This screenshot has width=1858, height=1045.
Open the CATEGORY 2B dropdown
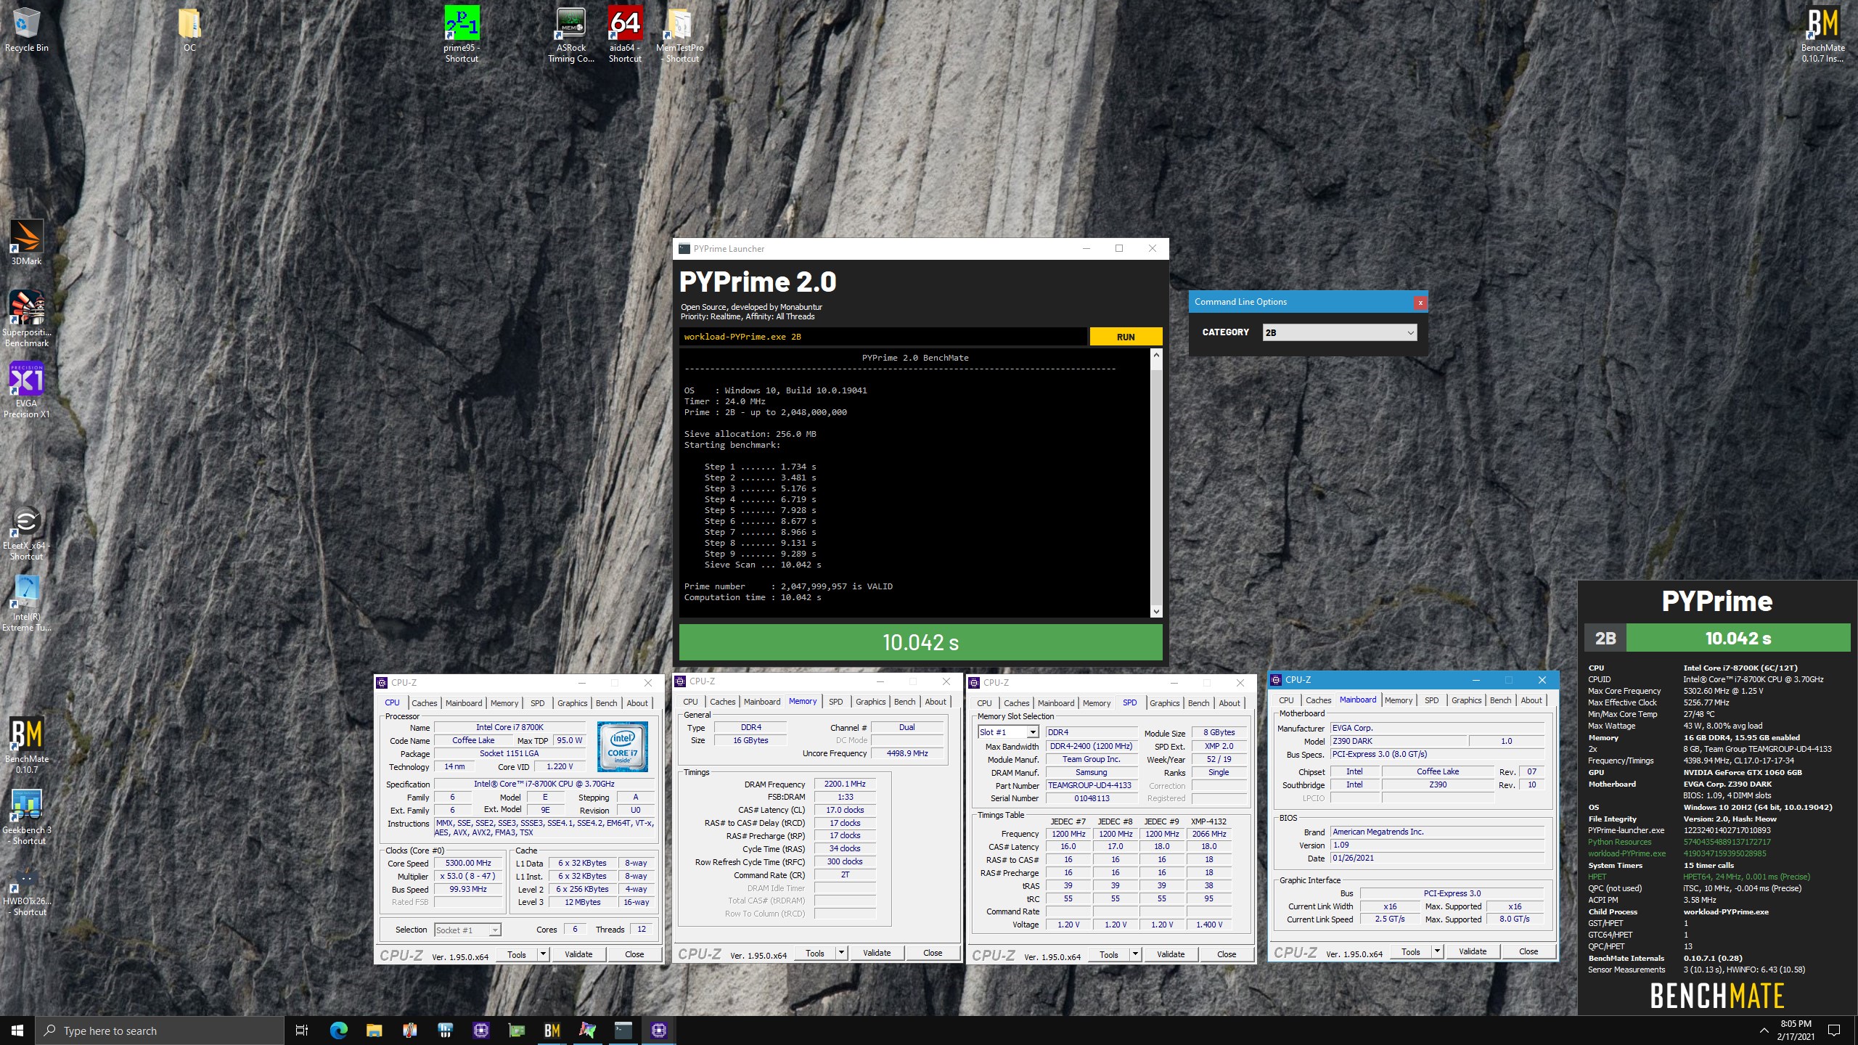coord(1339,332)
